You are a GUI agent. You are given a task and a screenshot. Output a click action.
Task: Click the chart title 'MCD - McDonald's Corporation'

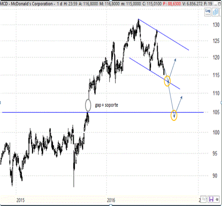26,4
